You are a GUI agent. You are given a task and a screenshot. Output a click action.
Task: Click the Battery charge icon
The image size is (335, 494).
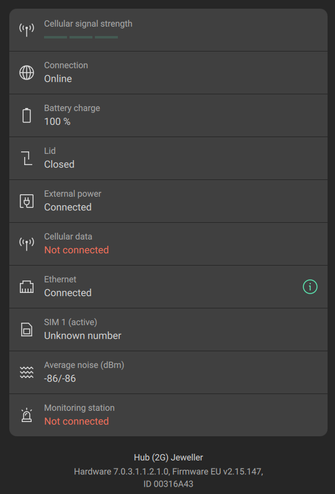pos(27,115)
